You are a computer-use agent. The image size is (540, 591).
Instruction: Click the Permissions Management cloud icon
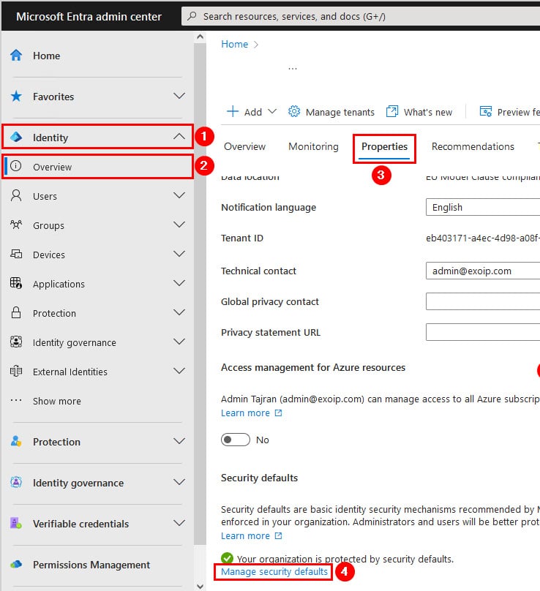pos(16,564)
